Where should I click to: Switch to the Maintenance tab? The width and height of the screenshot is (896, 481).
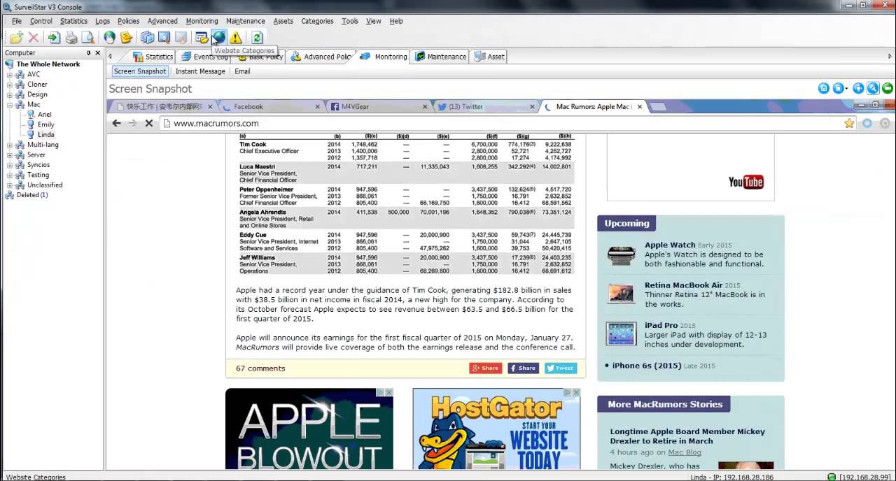440,57
